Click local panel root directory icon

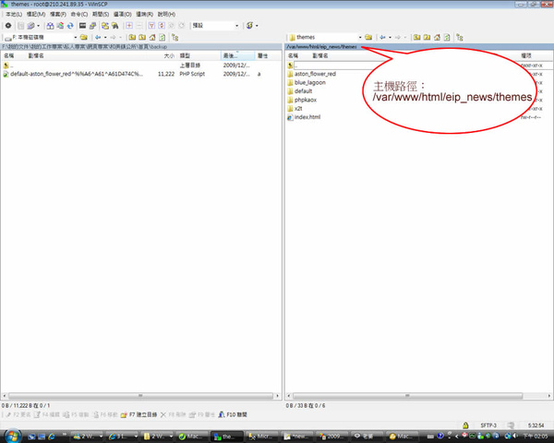[x=142, y=37]
